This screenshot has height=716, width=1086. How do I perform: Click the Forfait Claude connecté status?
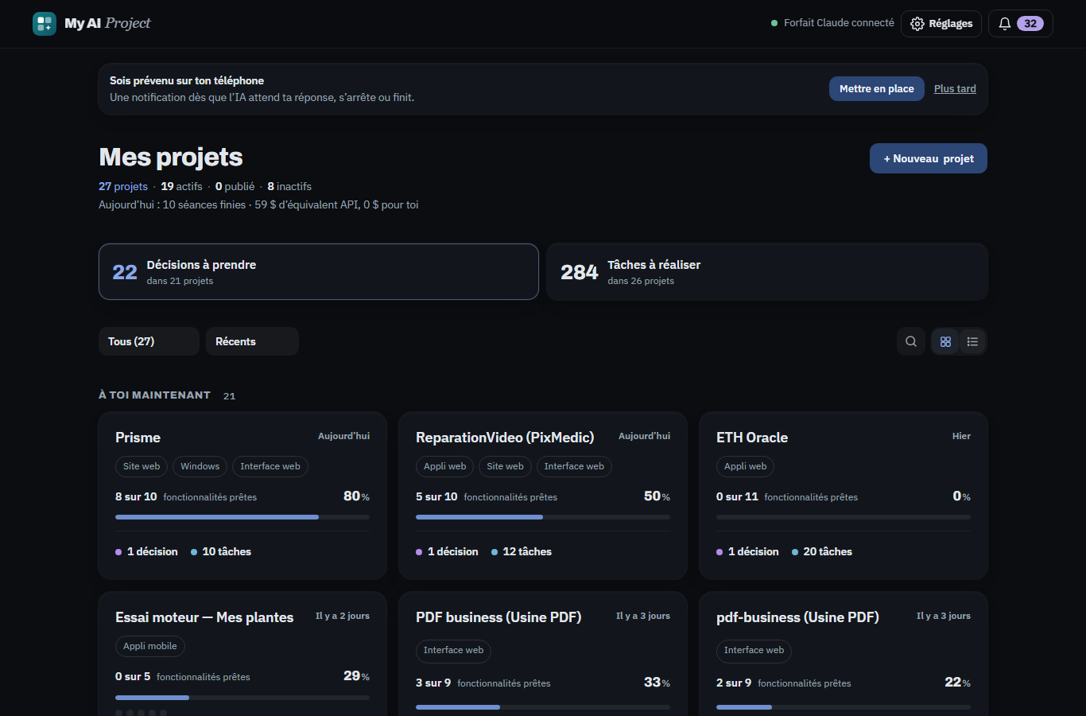pos(832,23)
